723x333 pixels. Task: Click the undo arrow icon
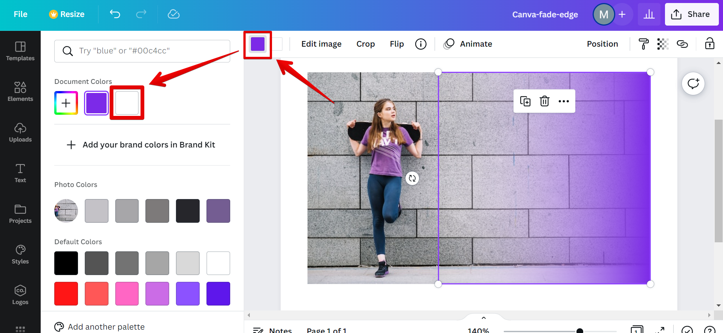pyautogui.click(x=115, y=14)
